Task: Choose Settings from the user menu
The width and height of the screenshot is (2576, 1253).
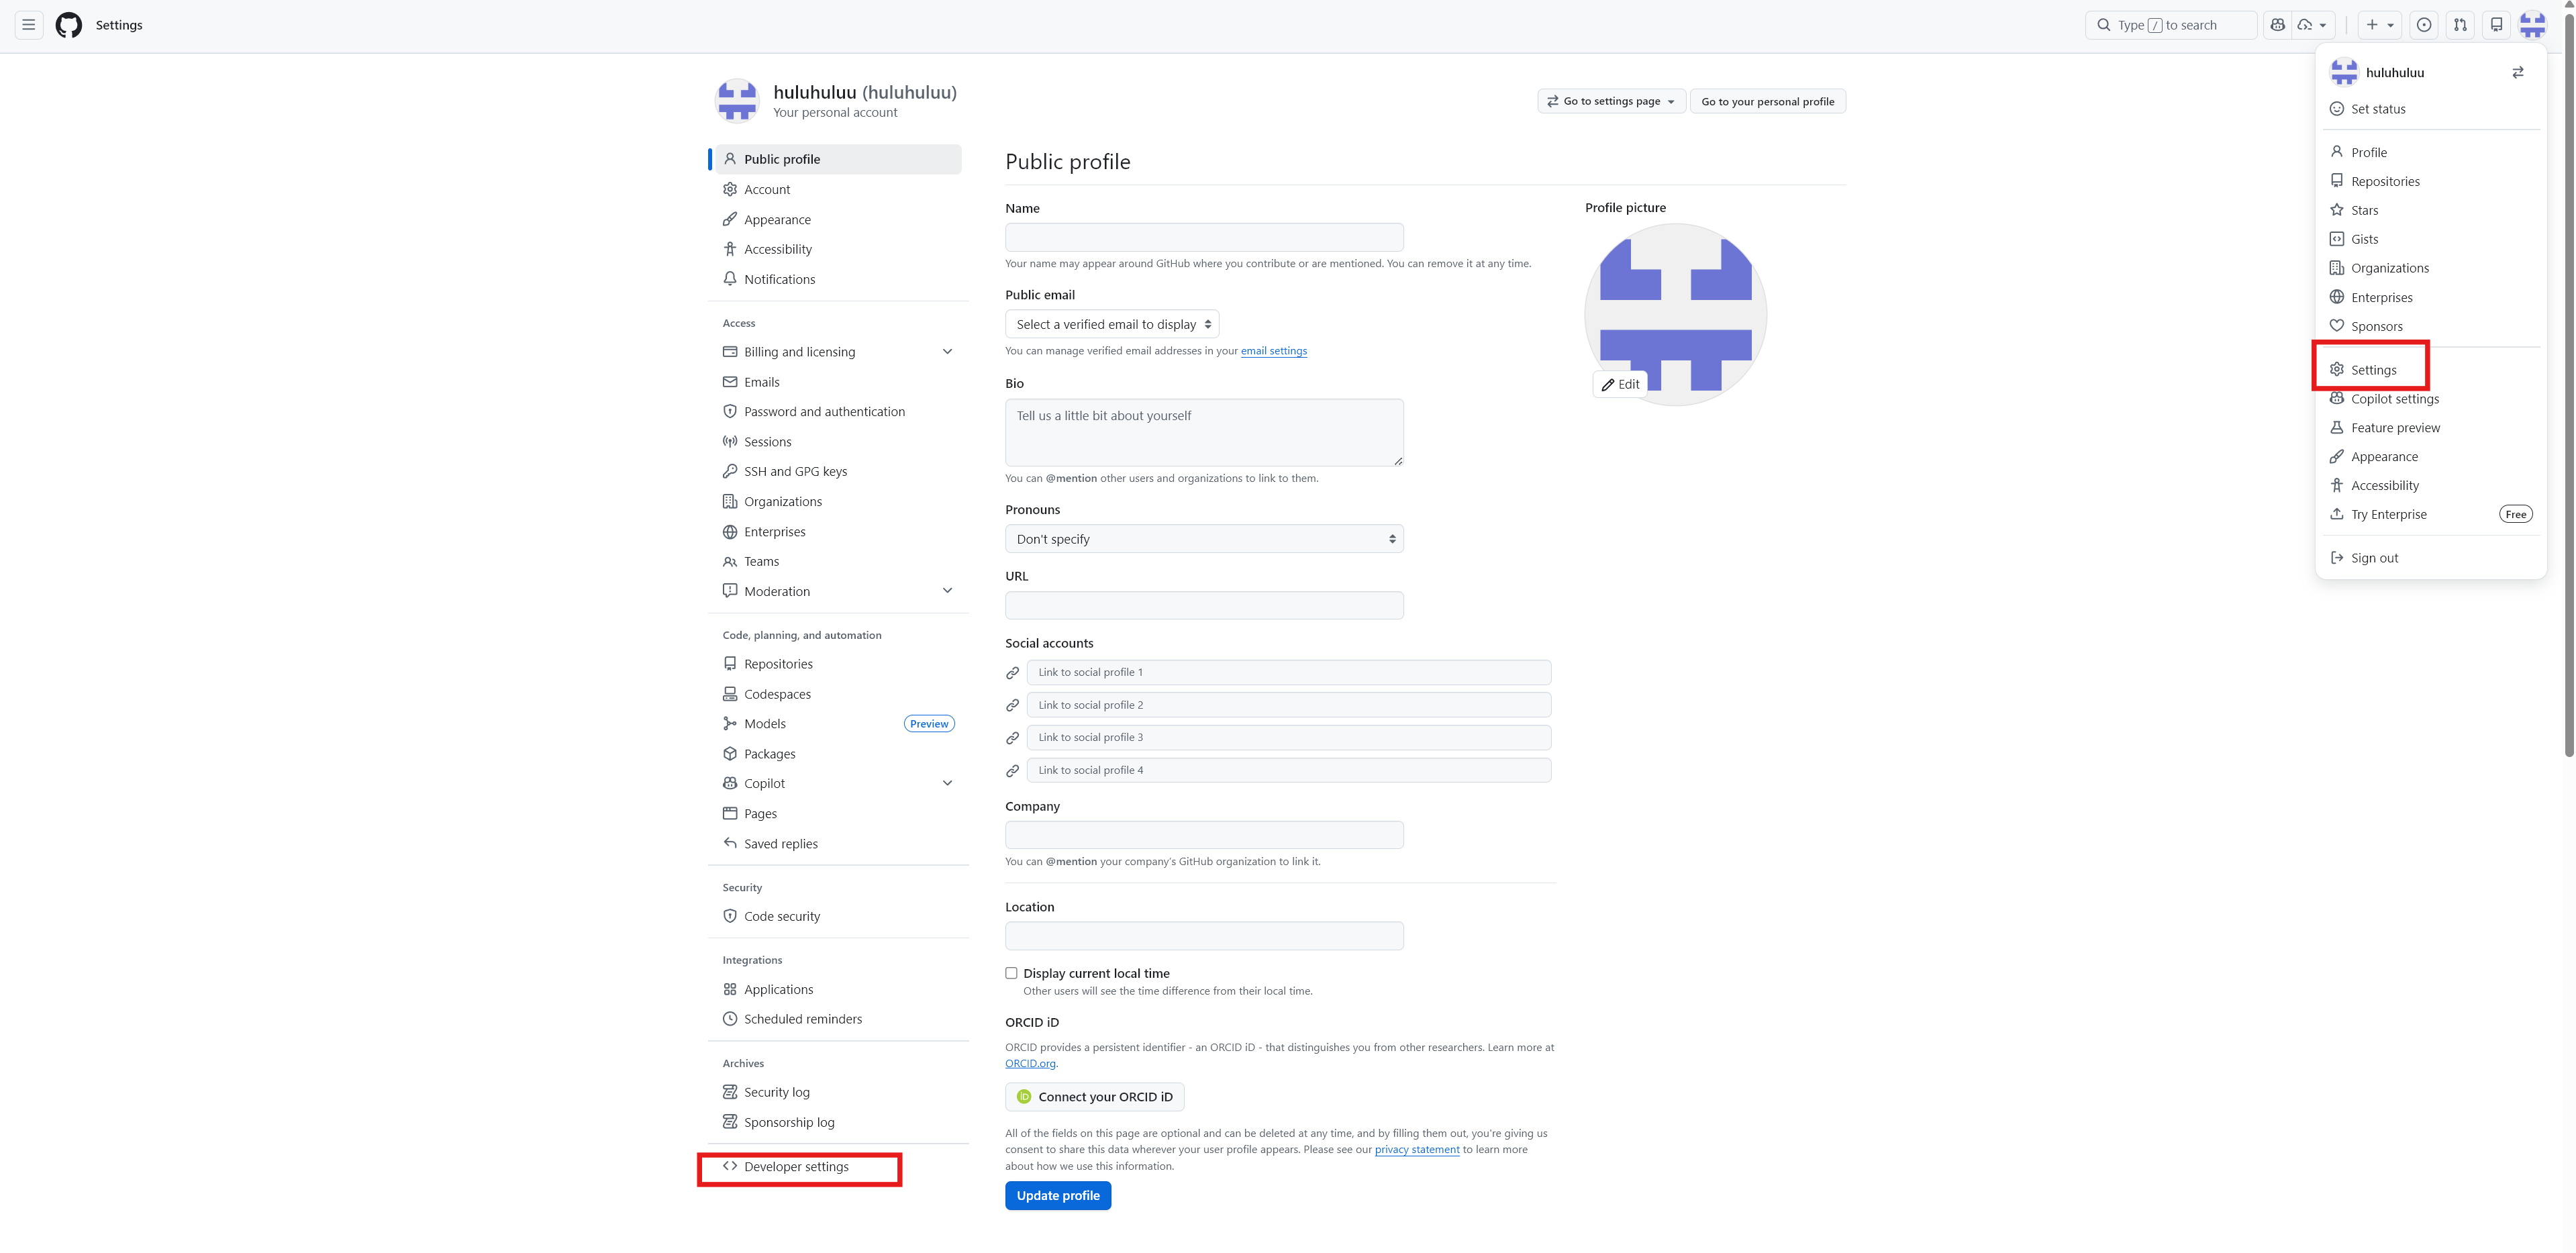Action: point(2373,370)
